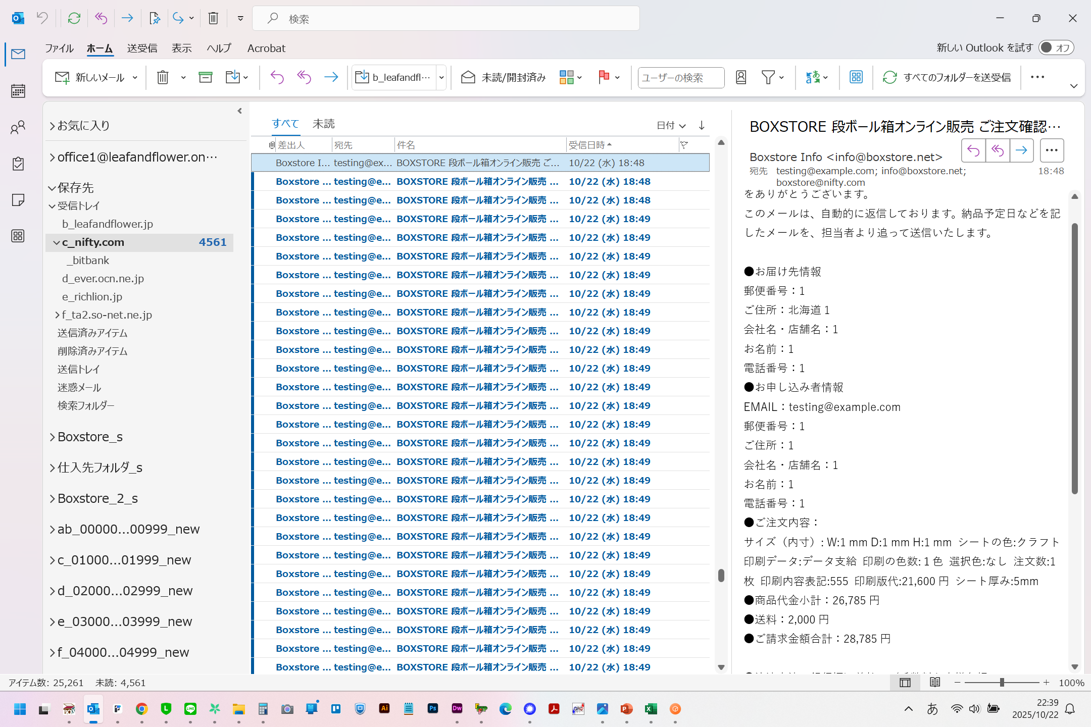
Task: Click the Archive icon in the ribbon
Action: point(205,77)
